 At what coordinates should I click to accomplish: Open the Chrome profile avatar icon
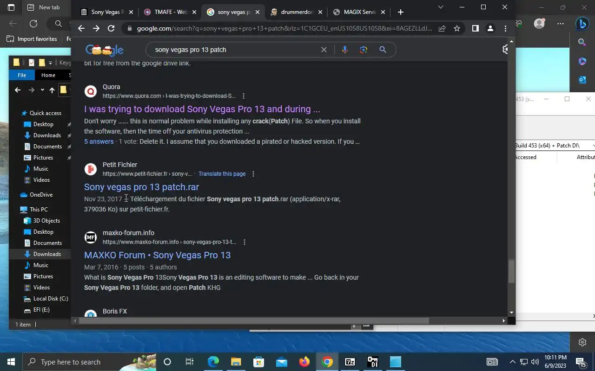point(490,28)
